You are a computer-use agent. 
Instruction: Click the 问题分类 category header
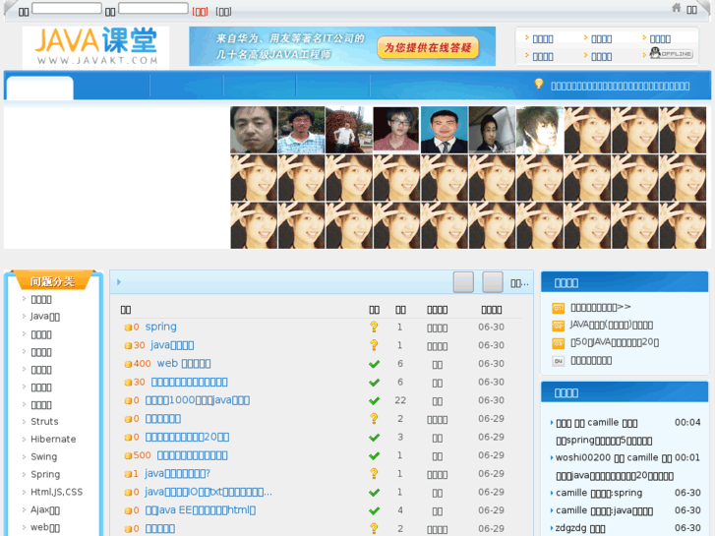[x=52, y=281]
